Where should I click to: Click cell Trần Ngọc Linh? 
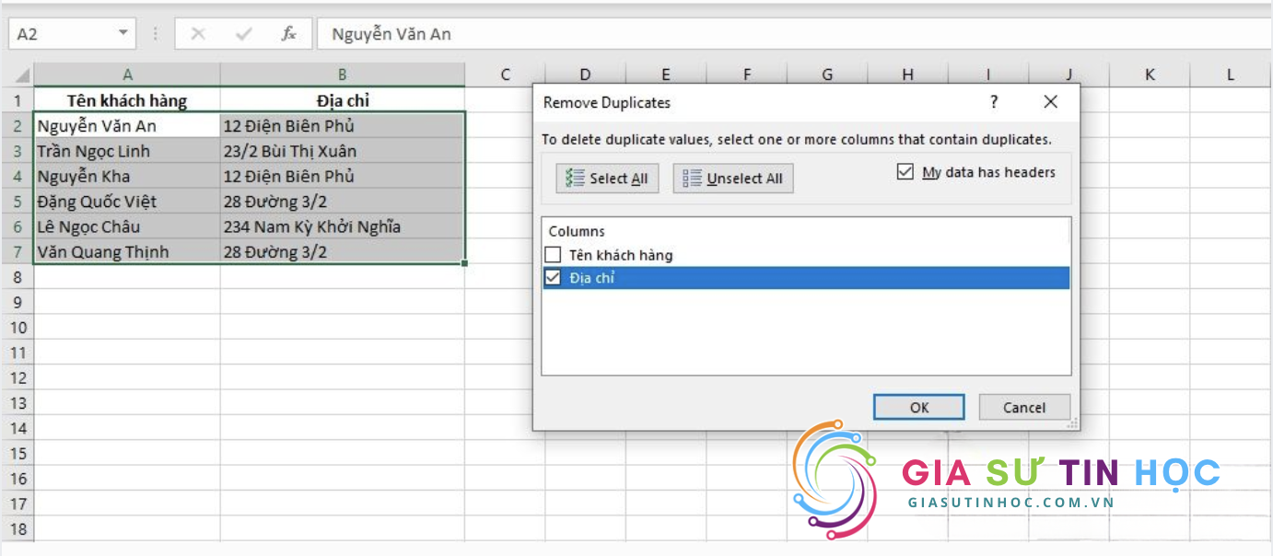click(127, 151)
